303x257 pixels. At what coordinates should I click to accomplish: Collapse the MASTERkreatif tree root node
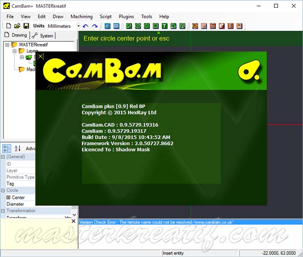(x=7, y=45)
